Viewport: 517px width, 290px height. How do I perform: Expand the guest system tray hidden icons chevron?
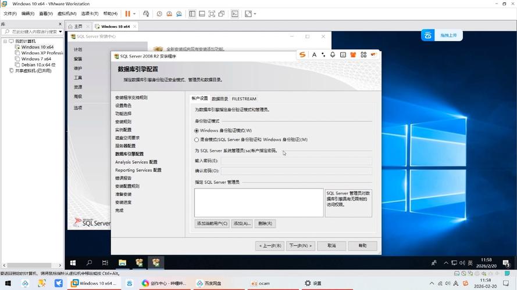pos(446,263)
